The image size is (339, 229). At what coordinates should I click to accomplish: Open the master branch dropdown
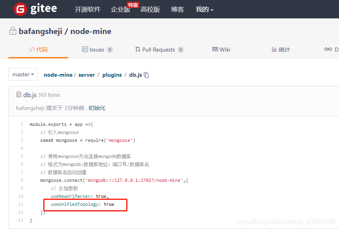pyautogui.click(x=23, y=74)
